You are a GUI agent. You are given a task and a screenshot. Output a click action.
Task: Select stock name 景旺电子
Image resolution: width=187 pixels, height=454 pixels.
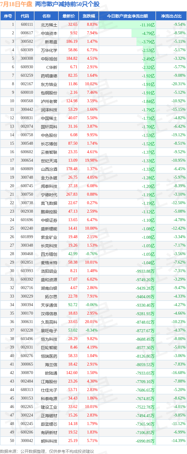[49, 331]
